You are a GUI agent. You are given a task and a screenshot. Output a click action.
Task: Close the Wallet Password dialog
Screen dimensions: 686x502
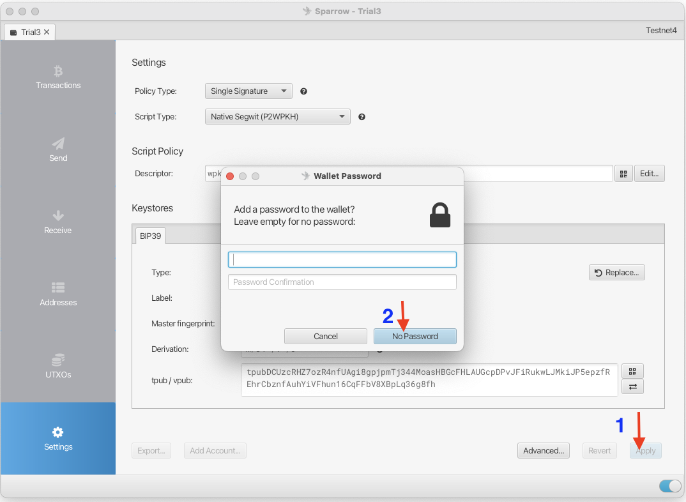pyautogui.click(x=230, y=176)
